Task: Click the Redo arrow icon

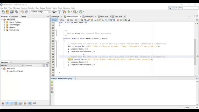Action: coord(26,12)
